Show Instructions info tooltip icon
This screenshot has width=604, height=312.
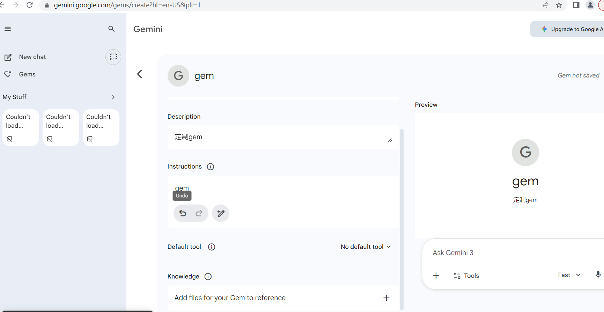pyautogui.click(x=211, y=166)
